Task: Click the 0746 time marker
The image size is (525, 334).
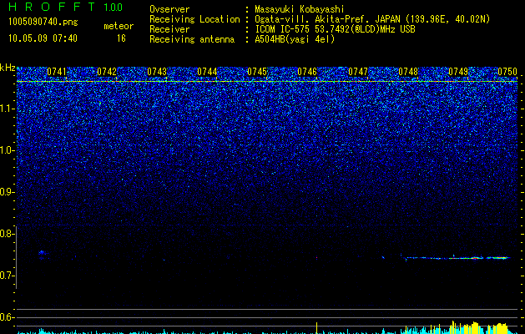Action: 307,72
